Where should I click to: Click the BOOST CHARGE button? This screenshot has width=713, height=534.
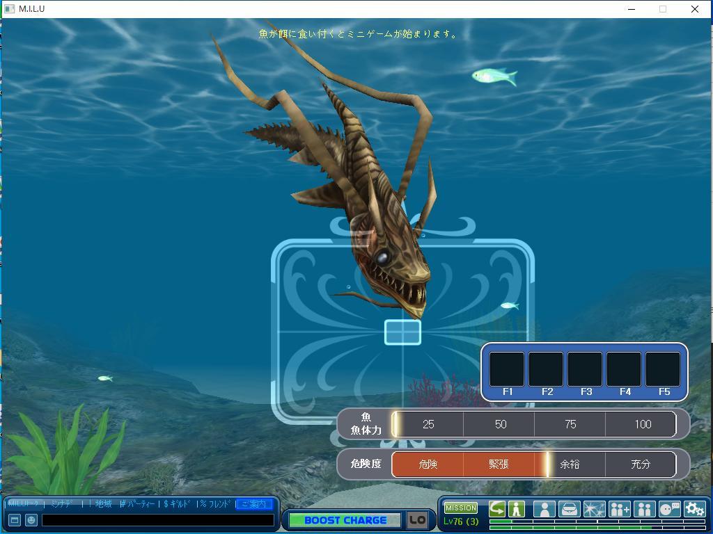pos(345,520)
